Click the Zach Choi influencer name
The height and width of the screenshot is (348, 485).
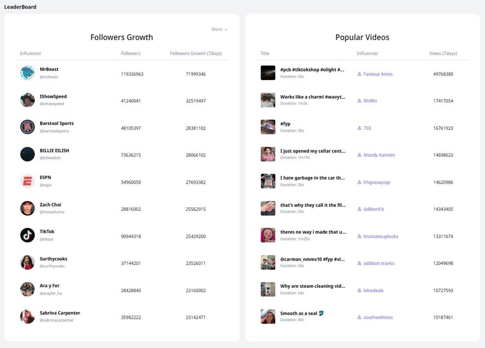[x=50, y=205]
